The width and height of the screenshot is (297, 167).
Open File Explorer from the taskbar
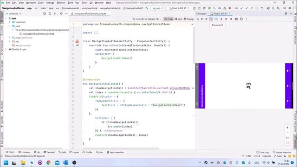point(23,163)
